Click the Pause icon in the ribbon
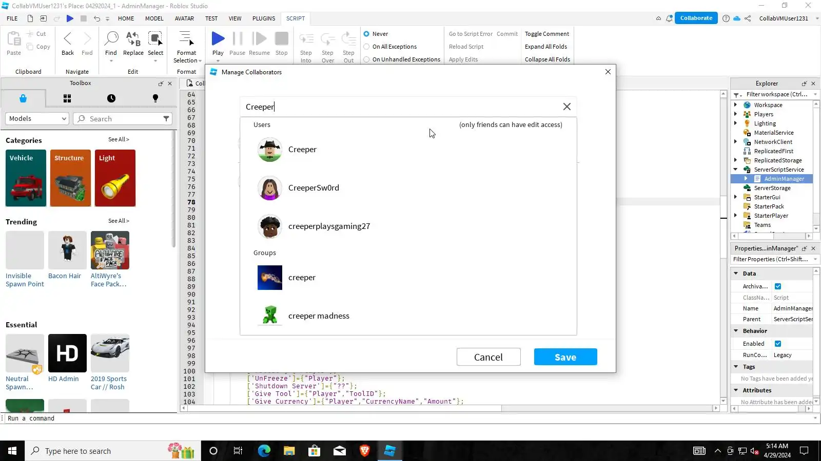 pyautogui.click(x=237, y=38)
